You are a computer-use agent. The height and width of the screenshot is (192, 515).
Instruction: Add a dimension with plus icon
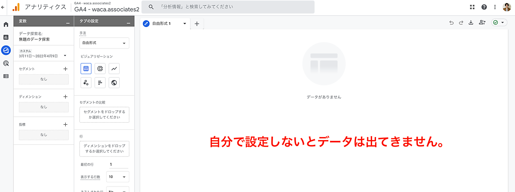click(65, 97)
